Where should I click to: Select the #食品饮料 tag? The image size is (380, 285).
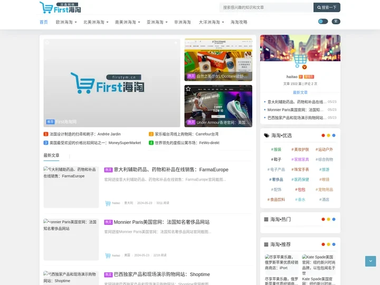coord(276,199)
